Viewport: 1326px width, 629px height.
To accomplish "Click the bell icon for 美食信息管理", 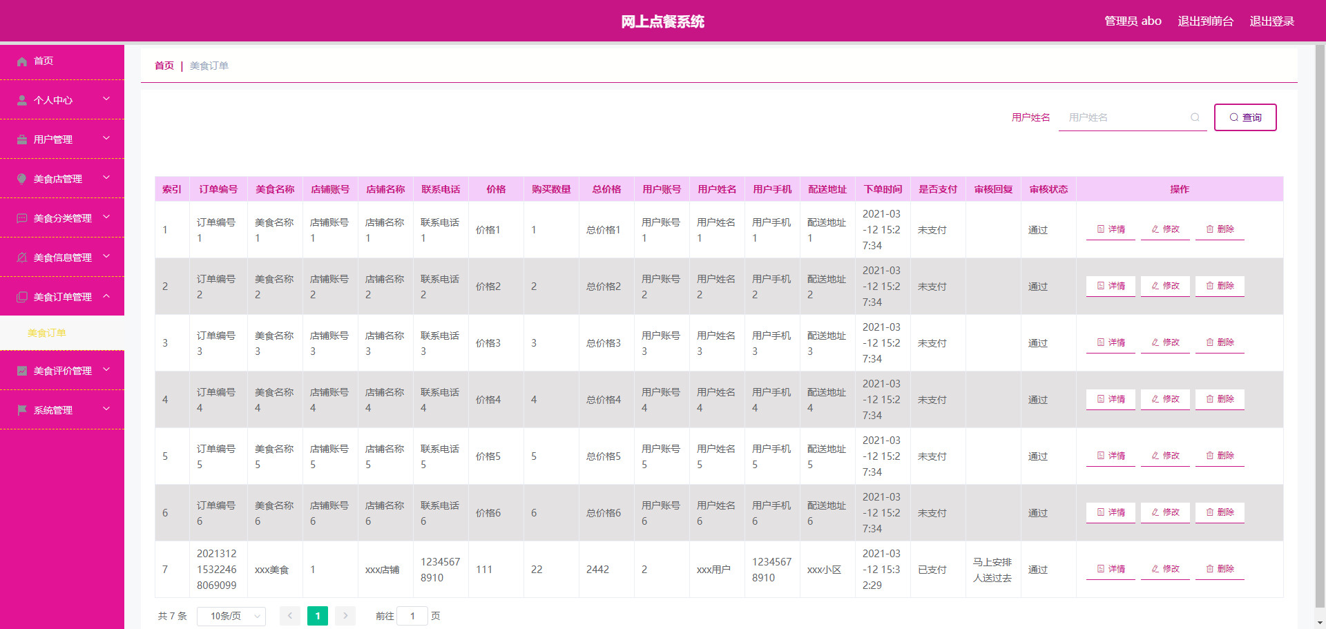I will point(22,258).
